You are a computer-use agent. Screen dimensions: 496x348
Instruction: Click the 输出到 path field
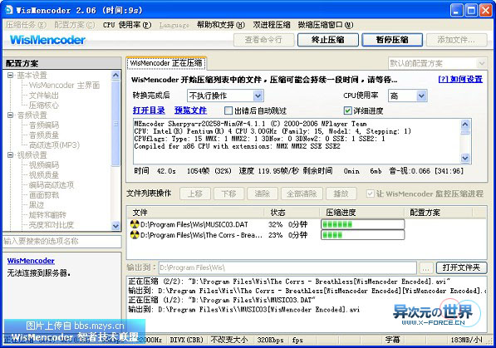(287, 267)
